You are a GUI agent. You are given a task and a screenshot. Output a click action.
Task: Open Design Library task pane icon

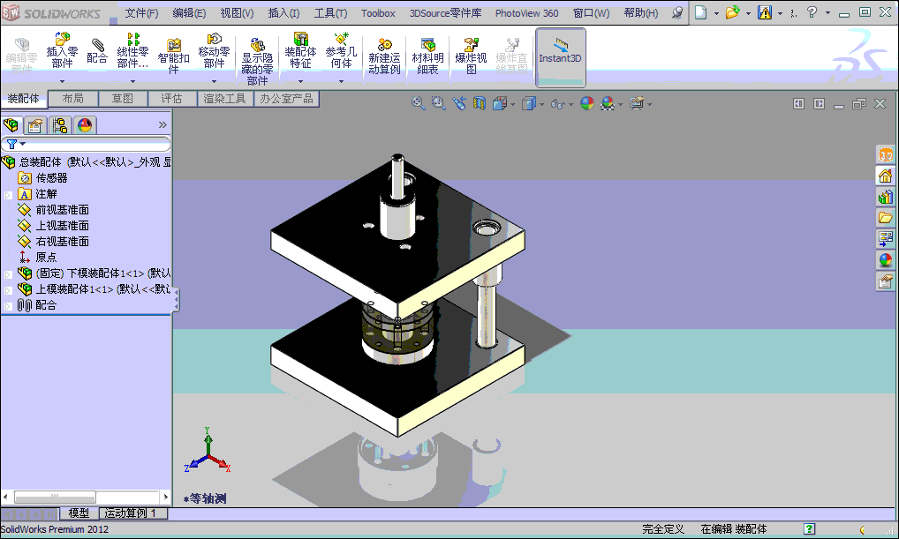click(886, 197)
